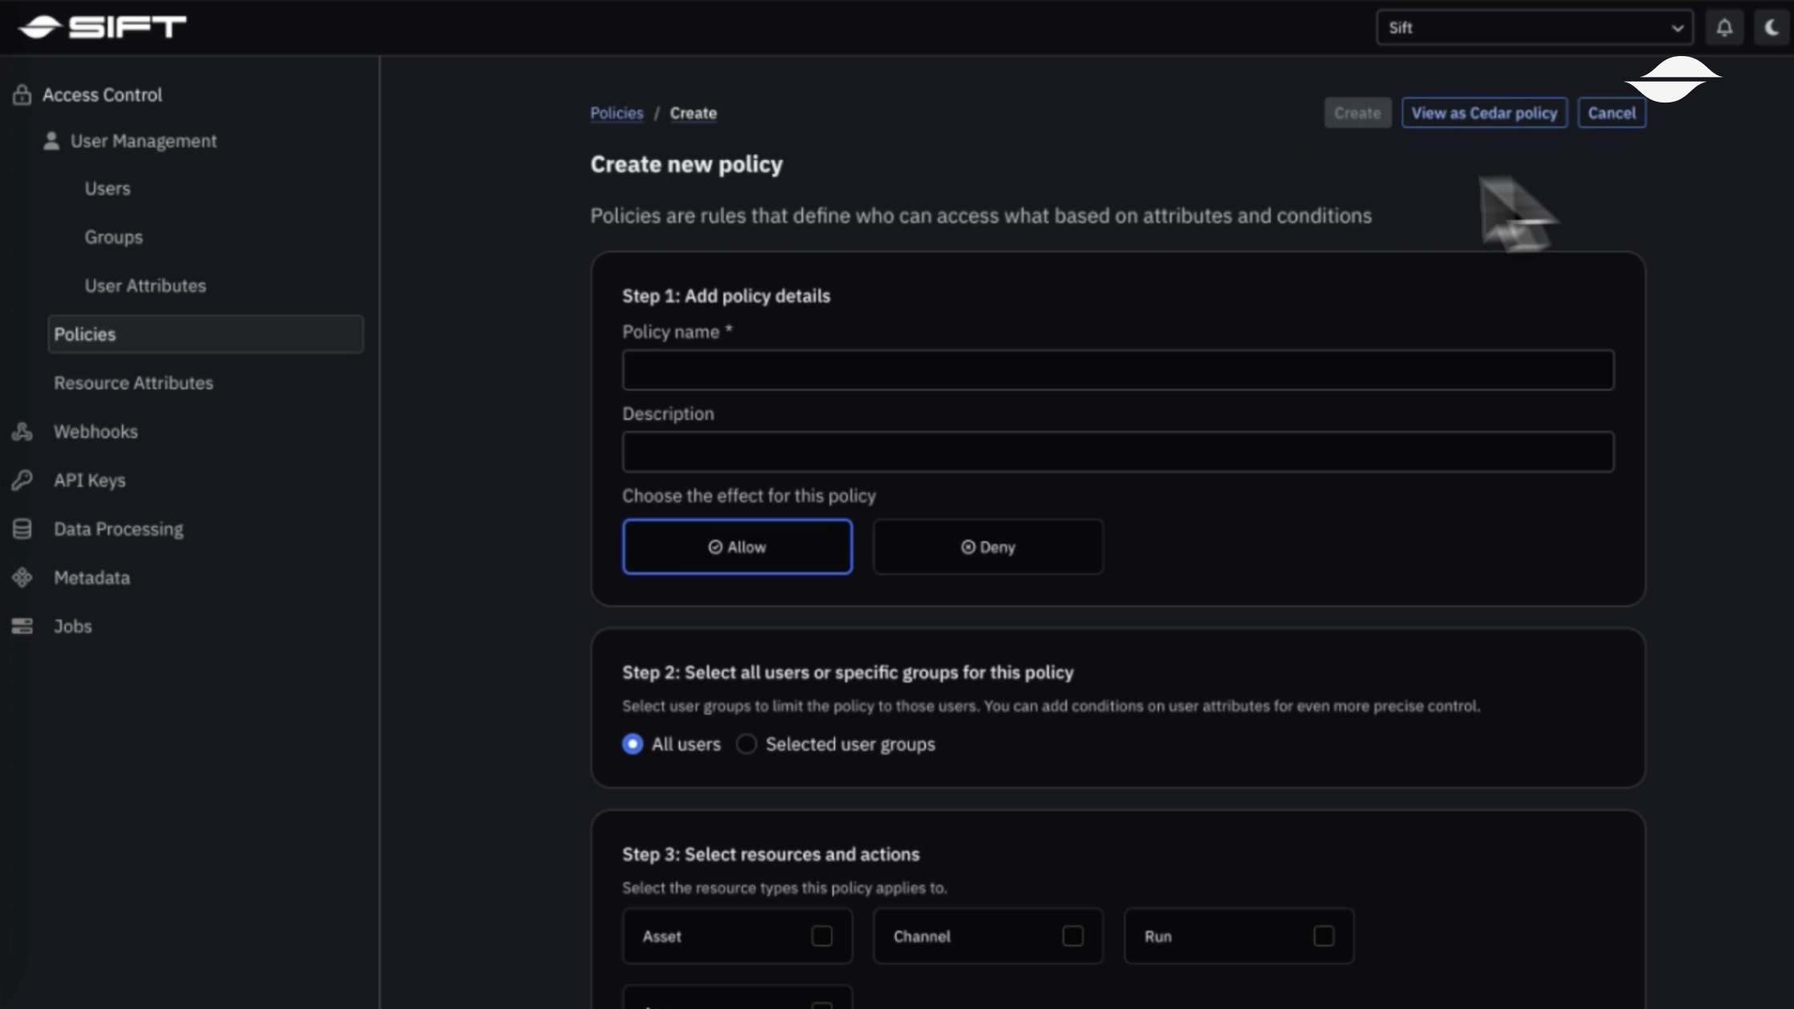Click the Metadata sidebar icon
The height and width of the screenshot is (1009, 1794).
[22, 577]
